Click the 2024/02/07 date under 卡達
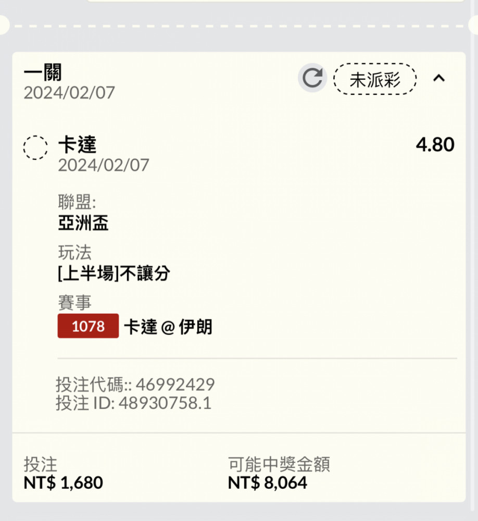This screenshot has height=521, width=478. [104, 165]
